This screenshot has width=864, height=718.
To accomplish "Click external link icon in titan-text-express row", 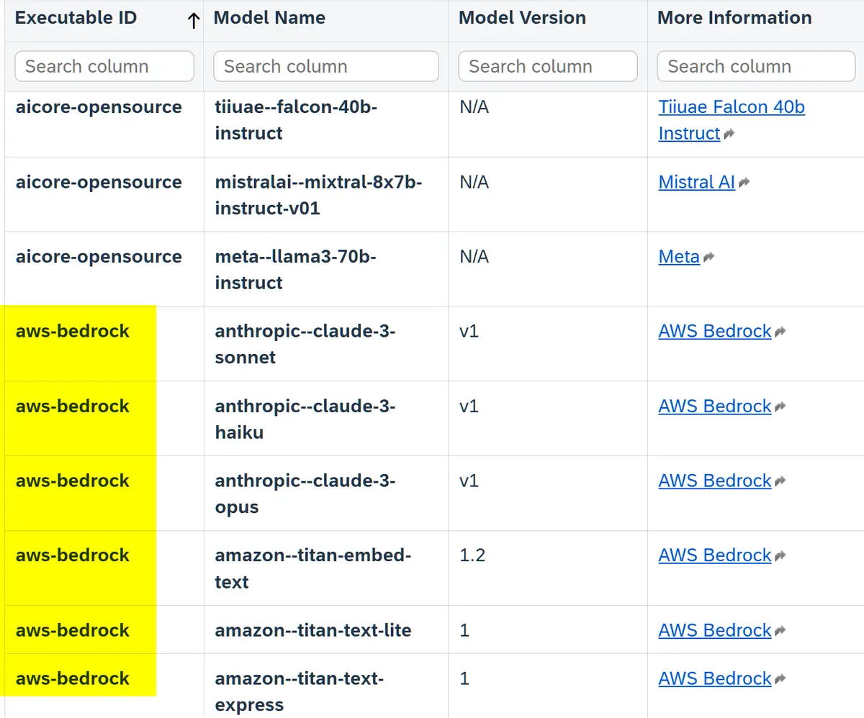I will pos(780,679).
